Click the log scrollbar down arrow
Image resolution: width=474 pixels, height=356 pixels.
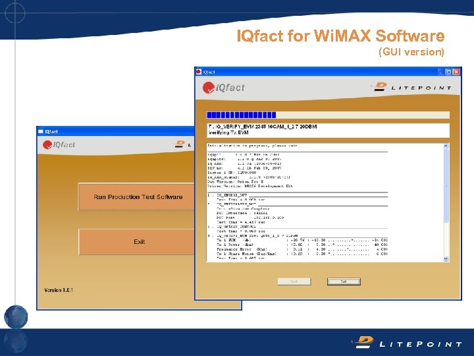pyautogui.click(x=446, y=259)
